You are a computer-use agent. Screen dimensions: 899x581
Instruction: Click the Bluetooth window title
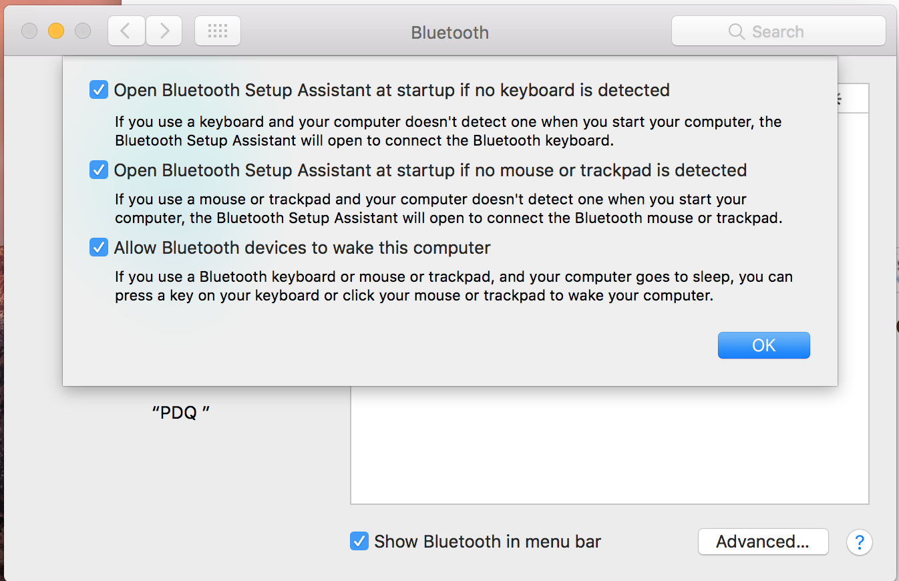pyautogui.click(x=449, y=32)
